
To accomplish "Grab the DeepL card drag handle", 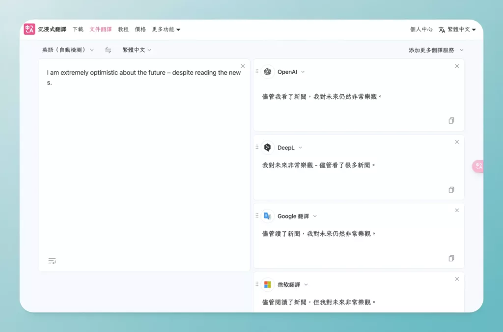I will [257, 147].
